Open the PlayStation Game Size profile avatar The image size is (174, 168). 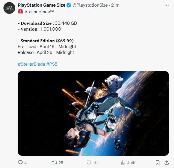coord(9,8)
